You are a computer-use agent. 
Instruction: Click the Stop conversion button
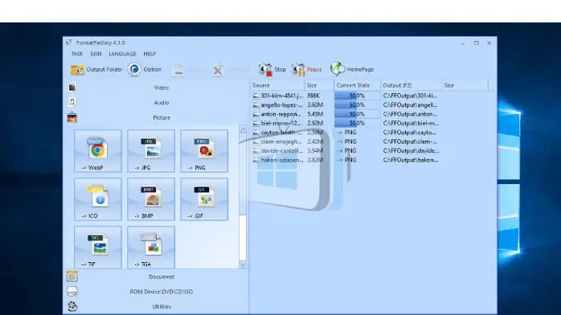click(x=272, y=69)
